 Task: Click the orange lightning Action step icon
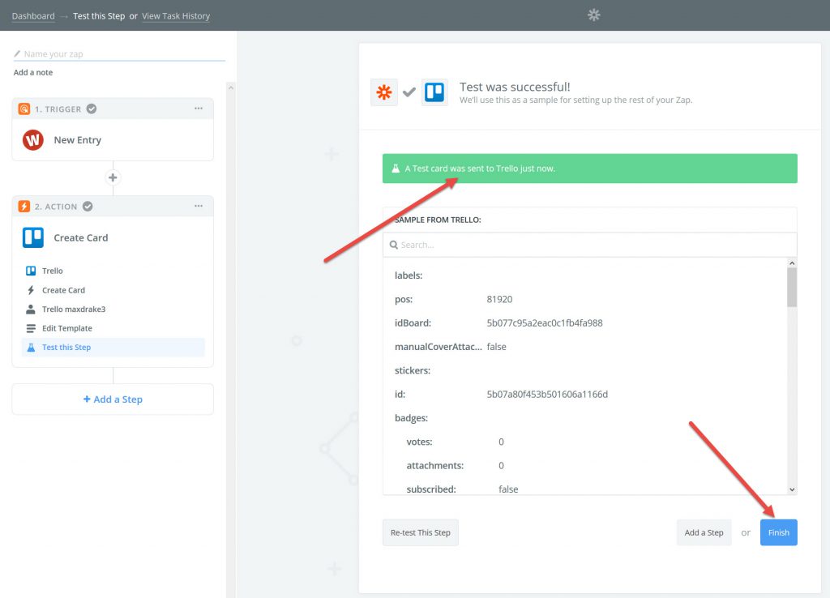(x=24, y=207)
